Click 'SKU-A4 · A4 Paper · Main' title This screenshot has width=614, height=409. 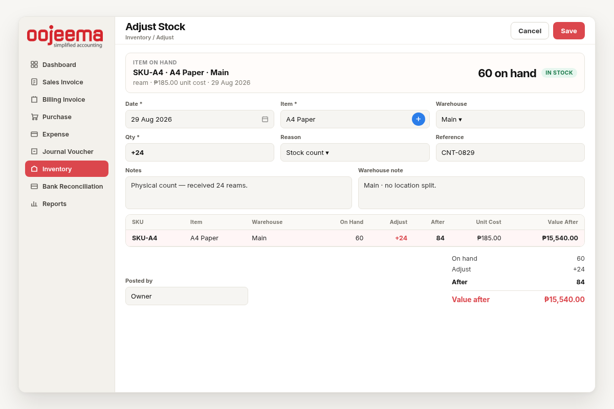click(x=181, y=73)
